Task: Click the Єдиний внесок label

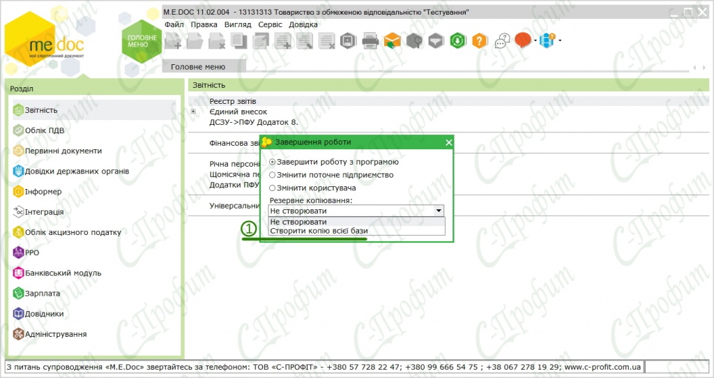Action: [238, 112]
